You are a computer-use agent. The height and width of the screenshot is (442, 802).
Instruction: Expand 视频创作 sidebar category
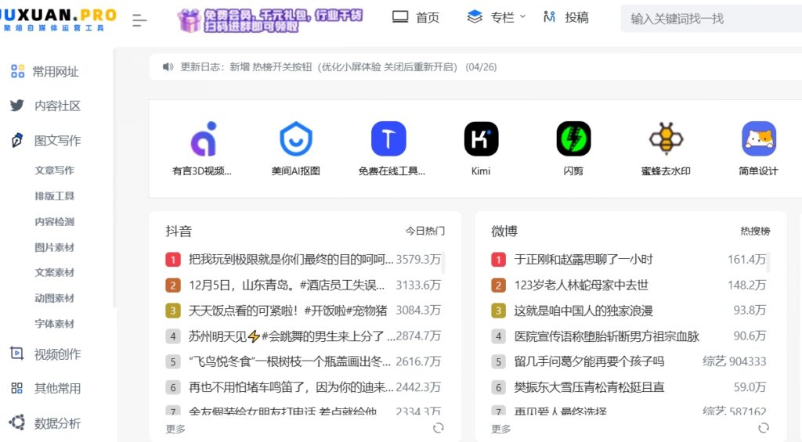[45, 354]
